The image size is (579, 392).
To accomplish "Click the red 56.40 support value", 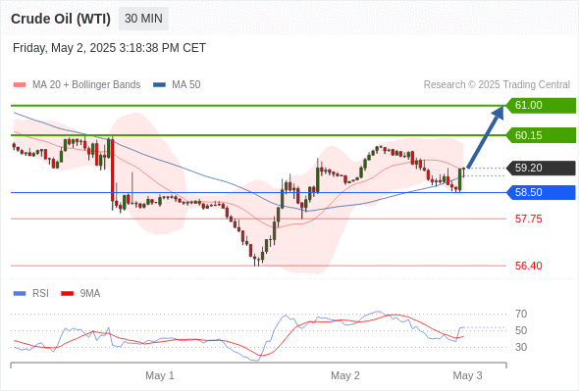I will pos(528,266).
